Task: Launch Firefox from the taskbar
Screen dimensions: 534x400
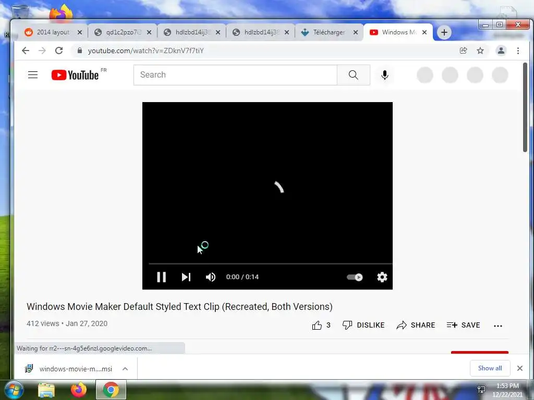Action: point(79,390)
